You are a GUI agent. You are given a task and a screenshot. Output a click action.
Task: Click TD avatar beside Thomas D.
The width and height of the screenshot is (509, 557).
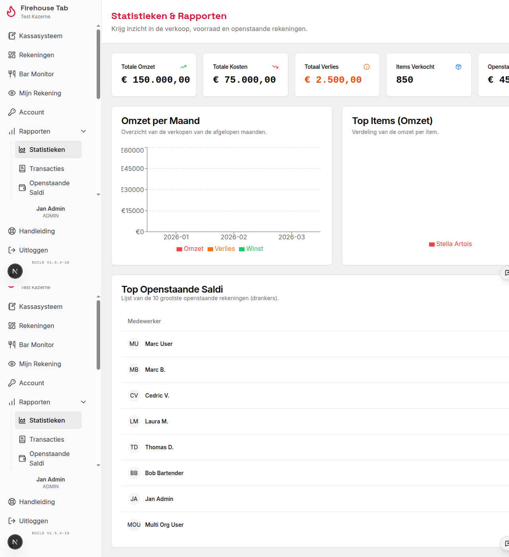click(x=134, y=447)
